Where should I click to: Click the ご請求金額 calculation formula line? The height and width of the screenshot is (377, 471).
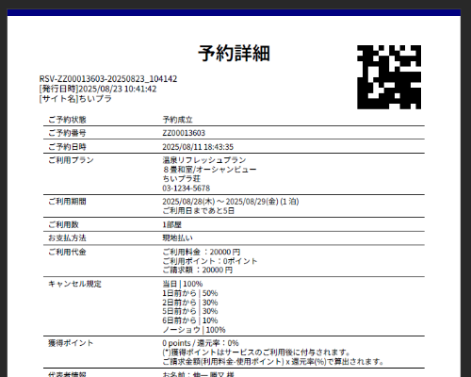(273, 362)
